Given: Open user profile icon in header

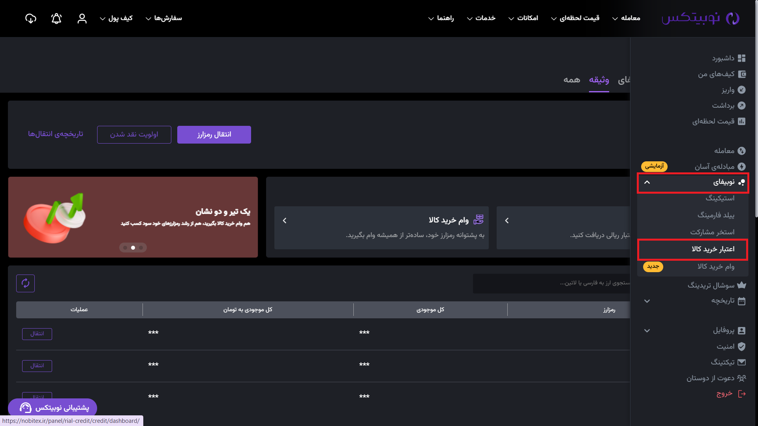Looking at the screenshot, I should [x=82, y=18].
